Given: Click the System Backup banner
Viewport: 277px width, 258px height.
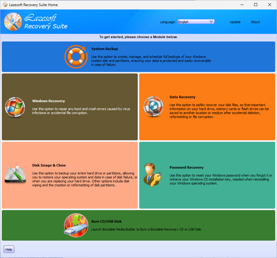Looking at the screenshot, I should (x=139, y=57).
